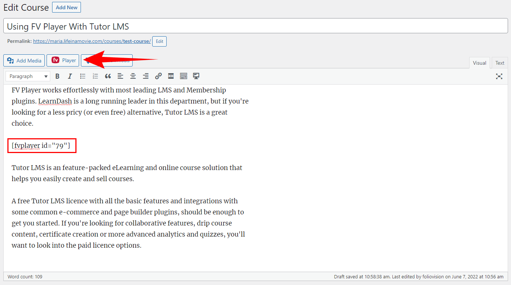Edit the permalink slug
Viewport: 511px width, 285px height.
click(159, 41)
